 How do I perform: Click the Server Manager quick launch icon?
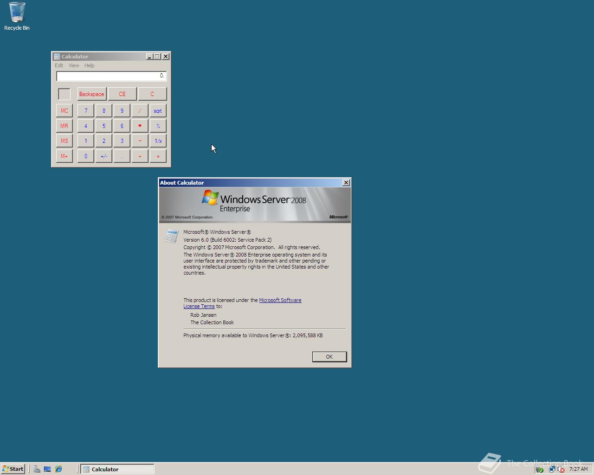point(37,469)
